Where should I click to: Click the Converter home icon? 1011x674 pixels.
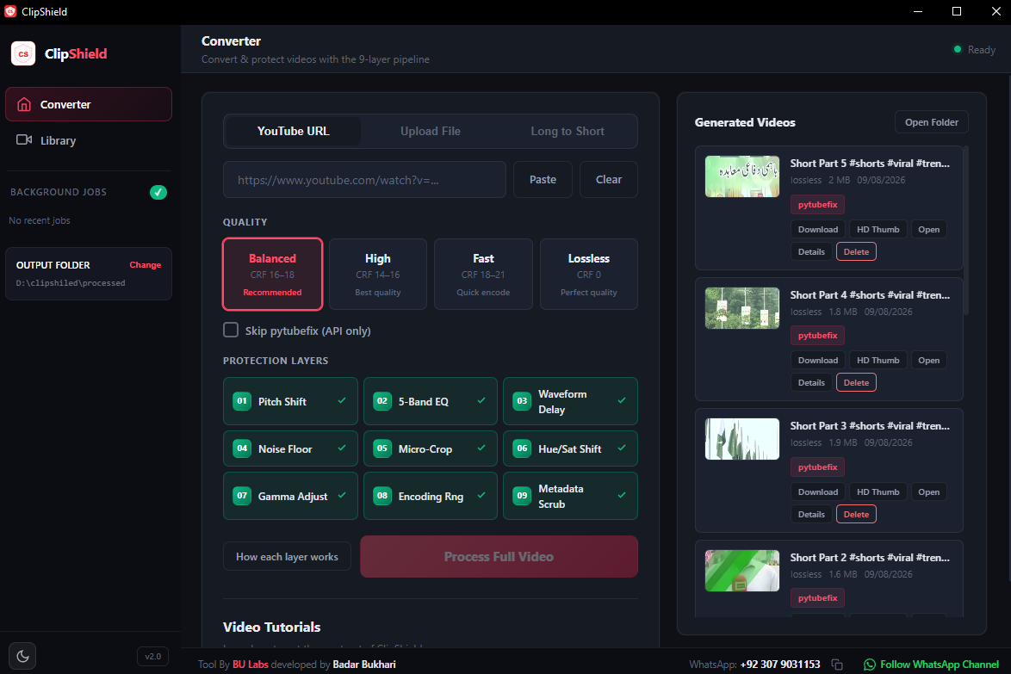tap(24, 104)
